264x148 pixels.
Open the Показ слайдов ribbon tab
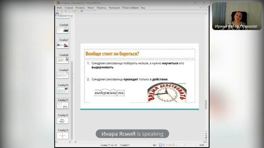click(x=130, y=8)
